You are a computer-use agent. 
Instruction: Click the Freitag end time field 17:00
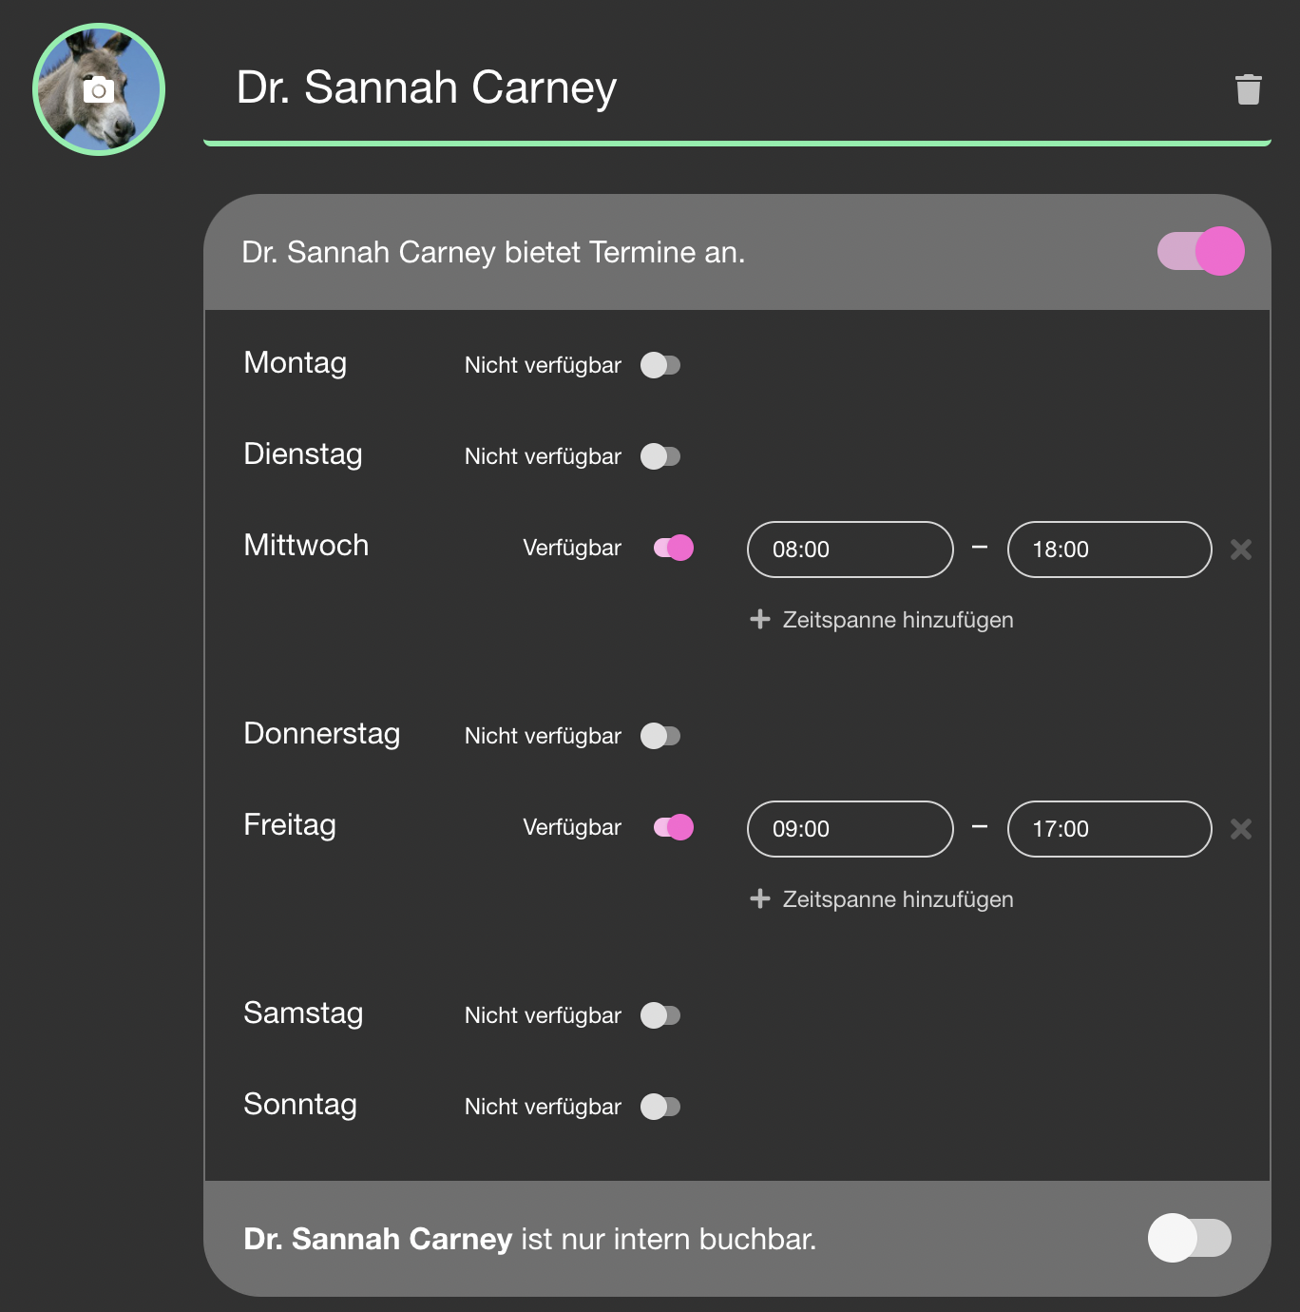[1109, 829]
